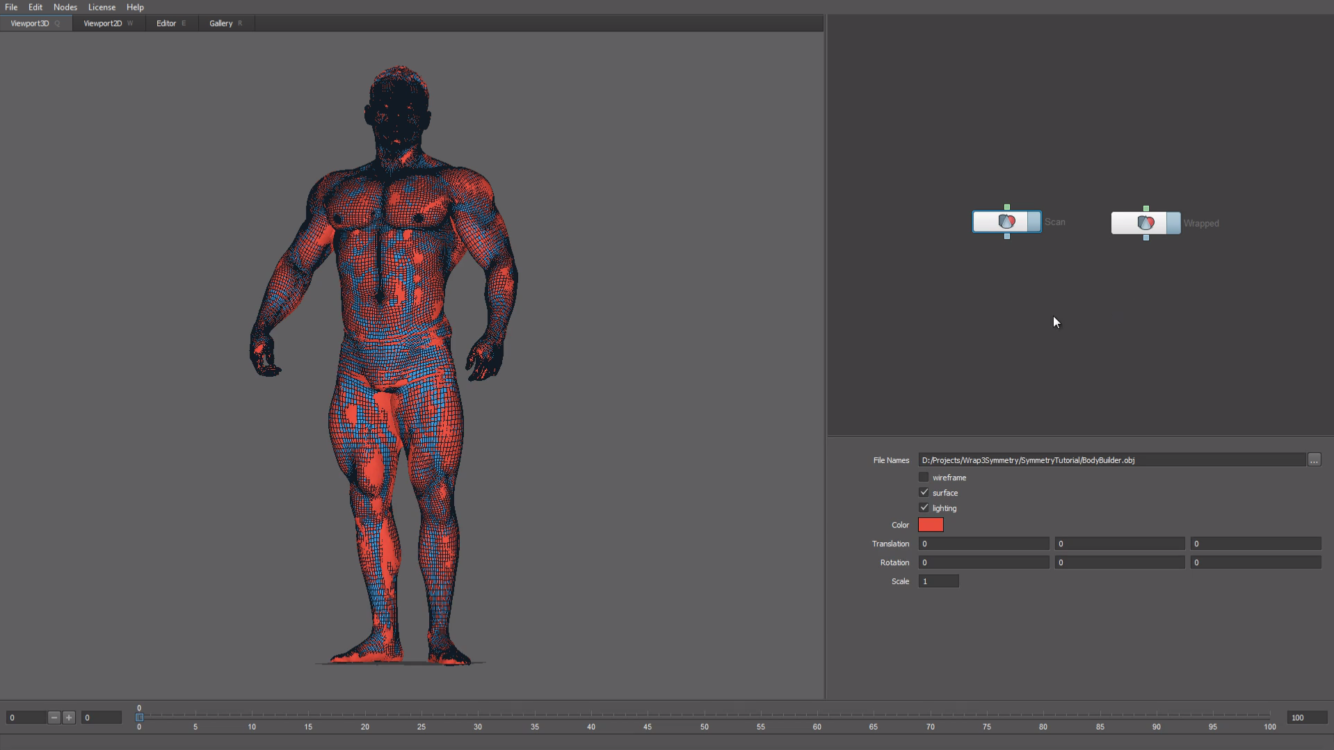Select the Scan node geometry icon
Viewport: 1334px width, 750px height.
tap(1006, 222)
